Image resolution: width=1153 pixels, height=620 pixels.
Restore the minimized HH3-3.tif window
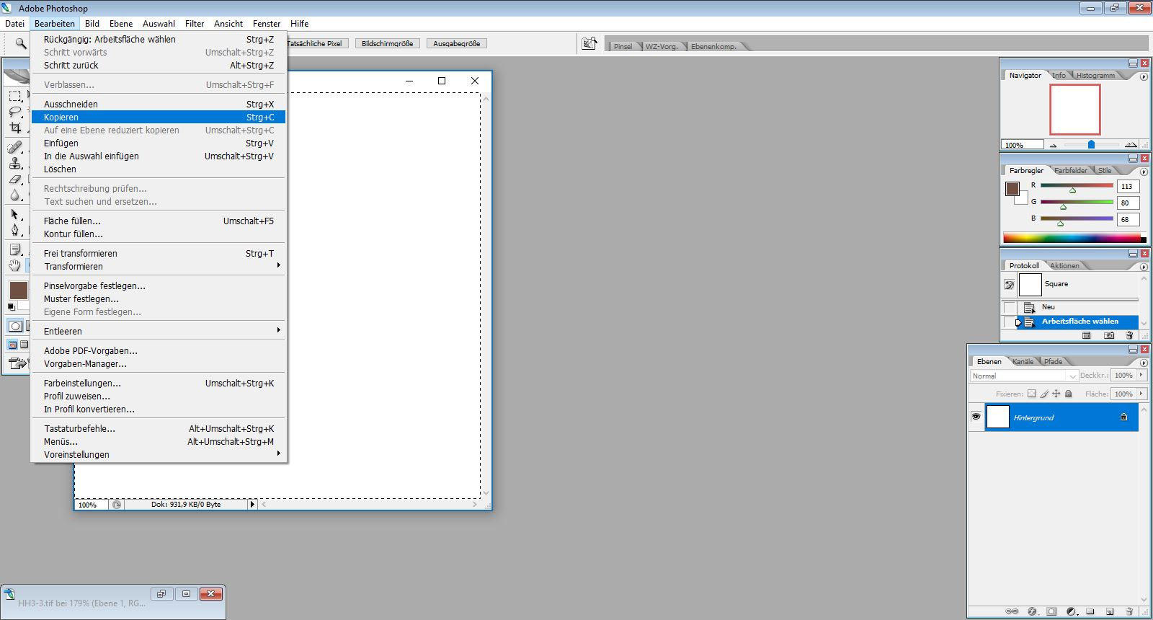(x=161, y=594)
